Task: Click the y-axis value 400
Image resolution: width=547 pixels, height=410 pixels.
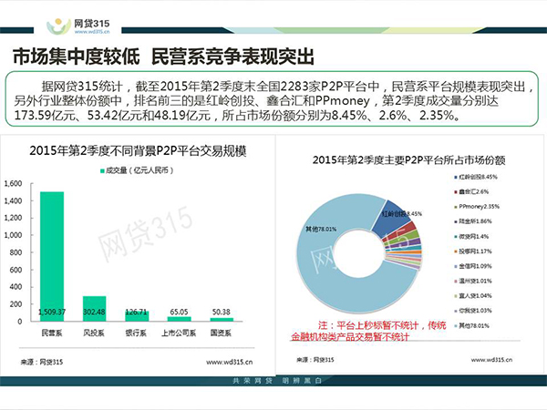Action: 15,287
